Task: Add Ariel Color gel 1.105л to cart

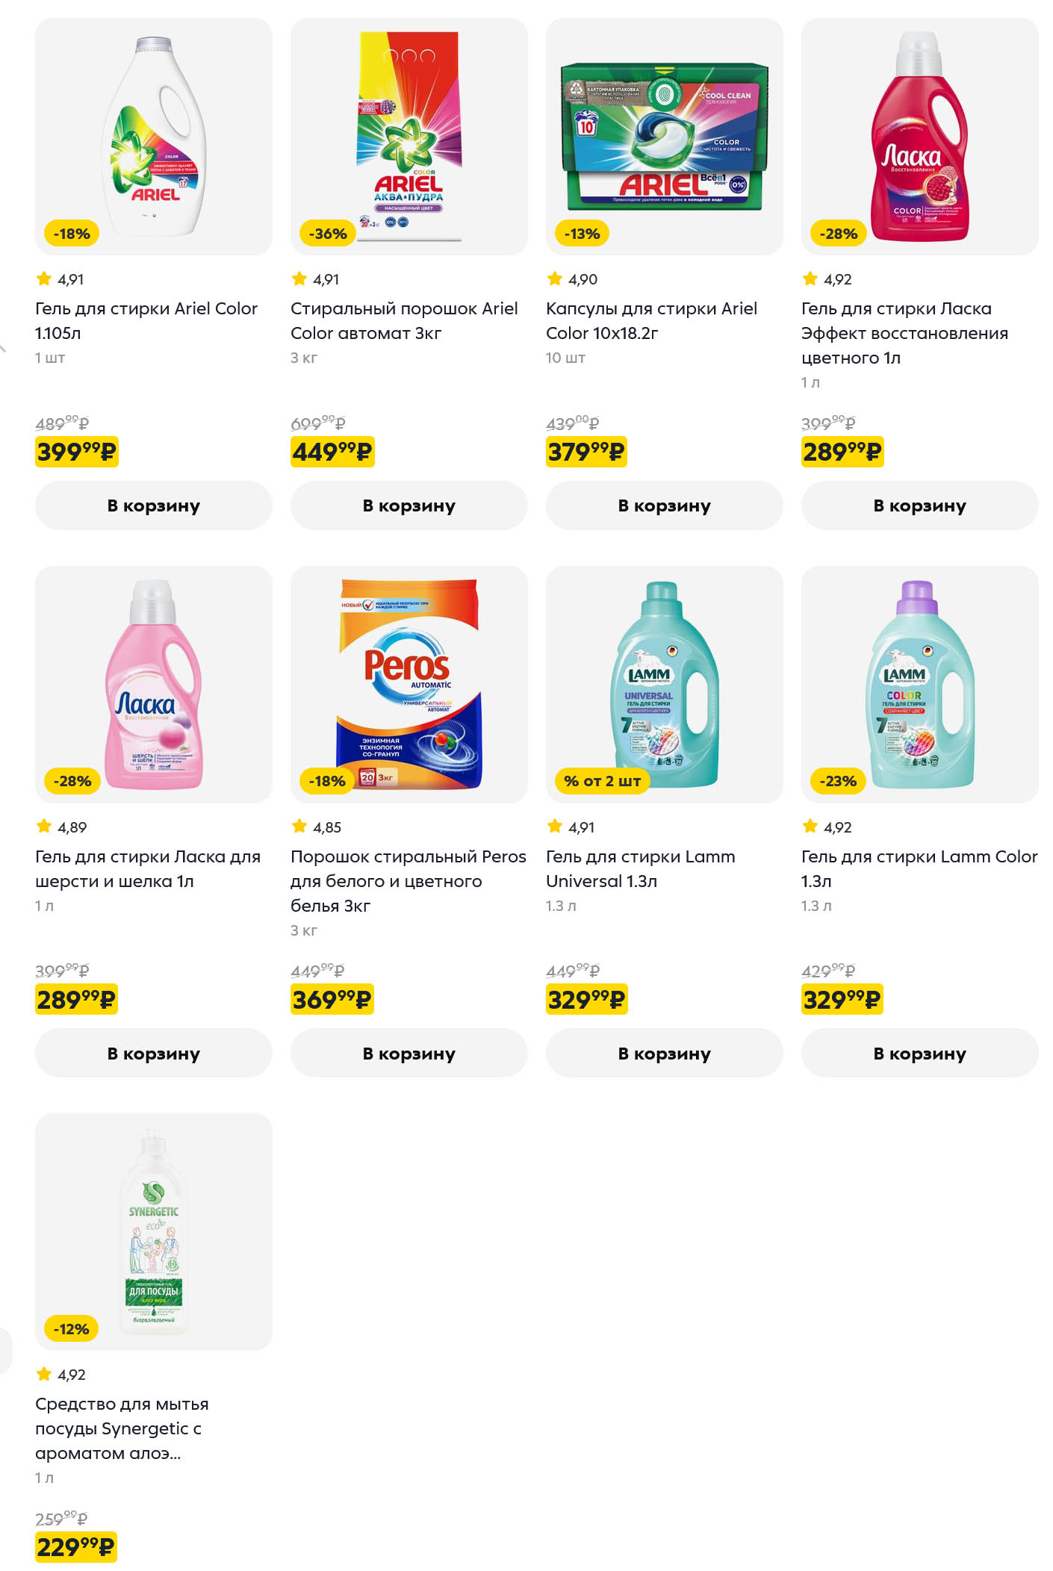Action: (153, 505)
